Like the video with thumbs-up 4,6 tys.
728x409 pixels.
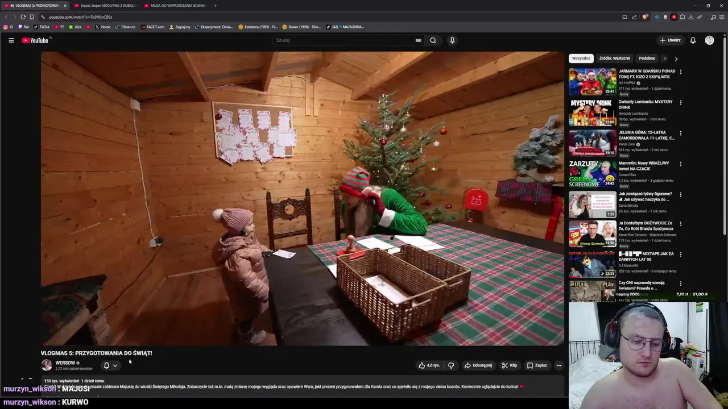tap(429, 365)
